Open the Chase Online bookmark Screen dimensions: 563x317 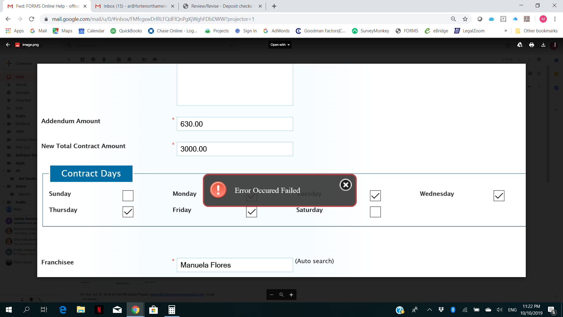point(173,31)
